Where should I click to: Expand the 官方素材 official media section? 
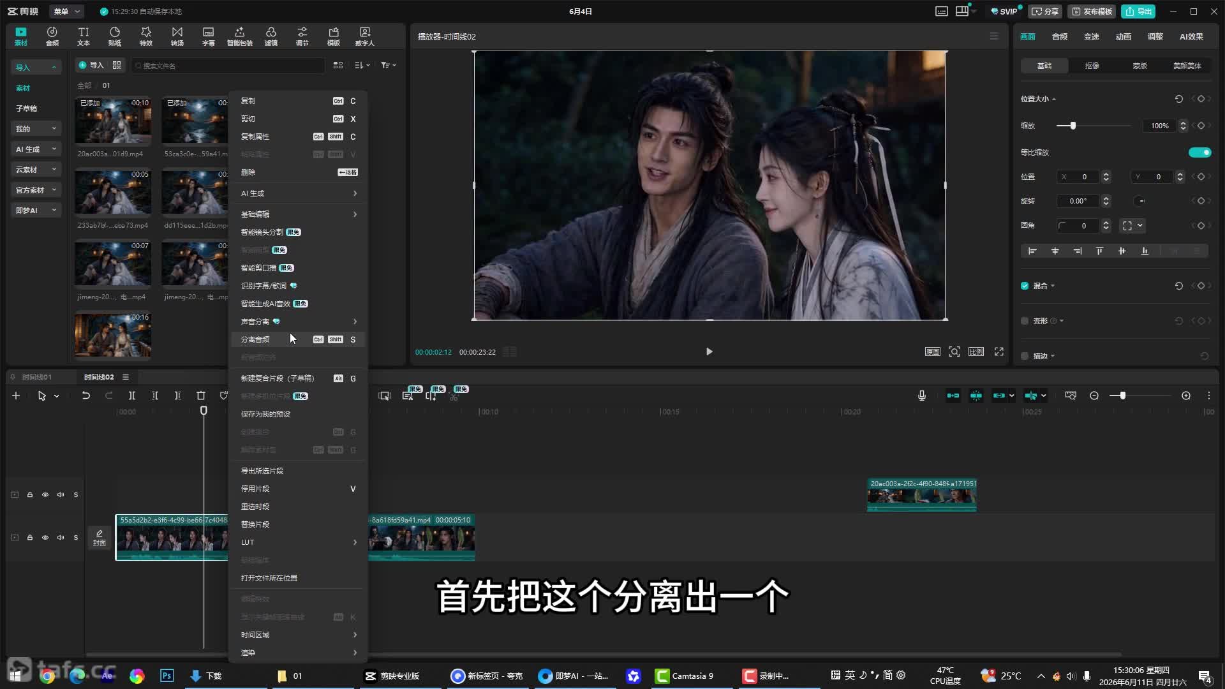37,190
